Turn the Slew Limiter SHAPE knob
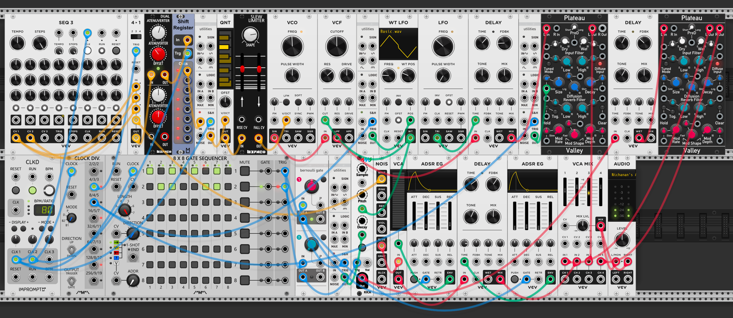Viewport: 733px width, 318px height. (x=250, y=35)
